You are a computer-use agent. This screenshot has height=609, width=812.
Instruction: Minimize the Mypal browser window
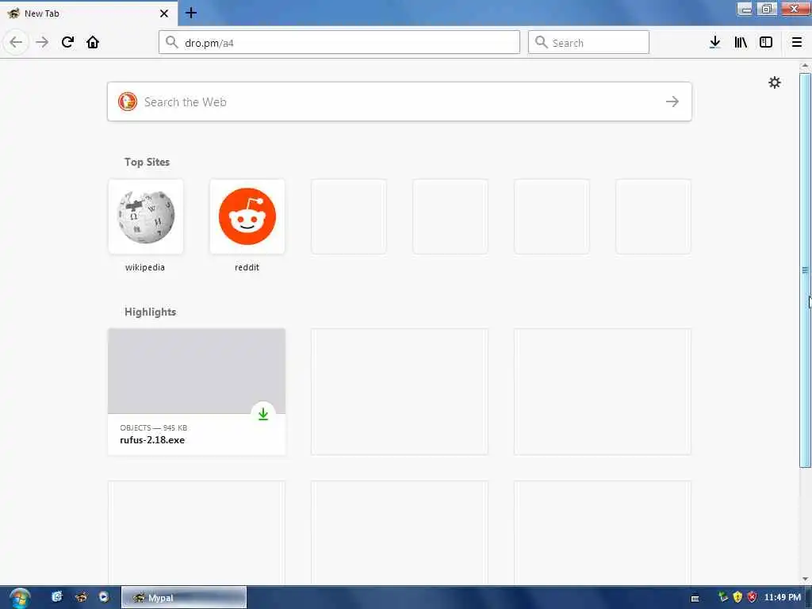[x=745, y=9]
